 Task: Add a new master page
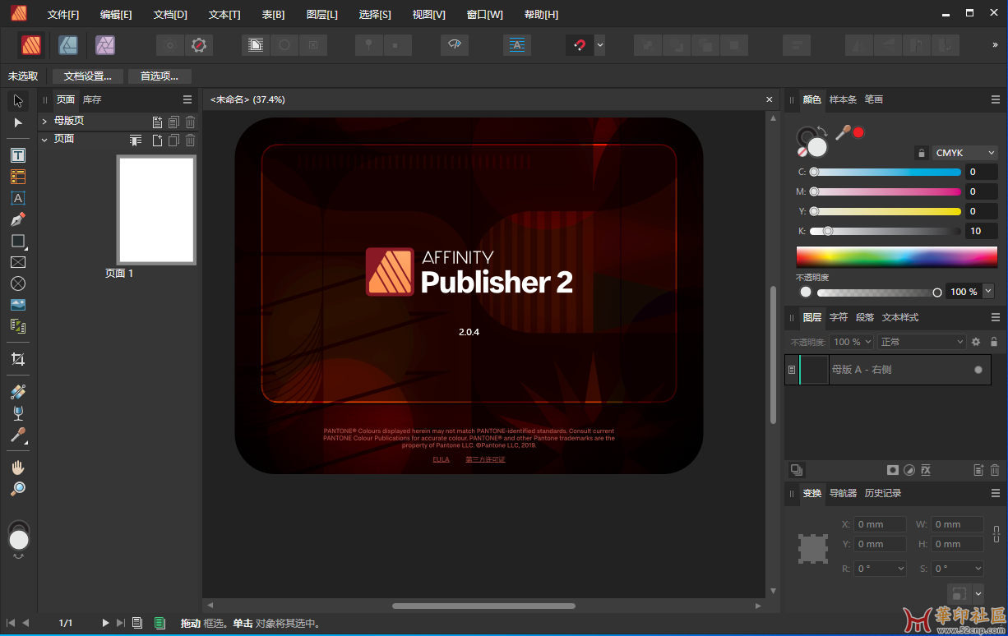(x=157, y=122)
